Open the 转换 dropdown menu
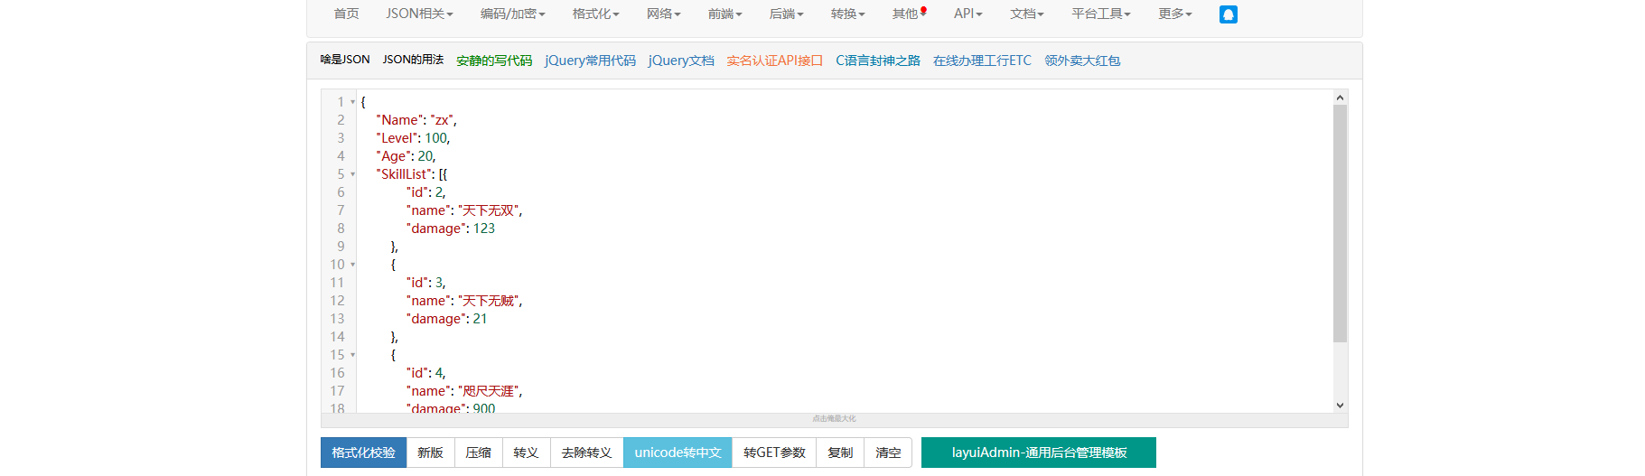1645x476 pixels. click(x=847, y=14)
